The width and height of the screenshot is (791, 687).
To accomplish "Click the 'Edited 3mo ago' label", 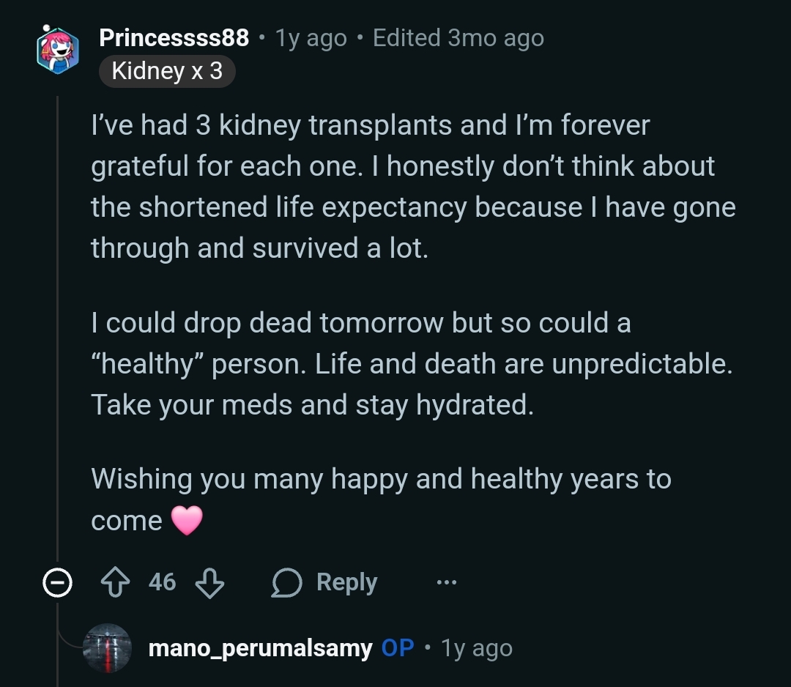I will pos(458,38).
